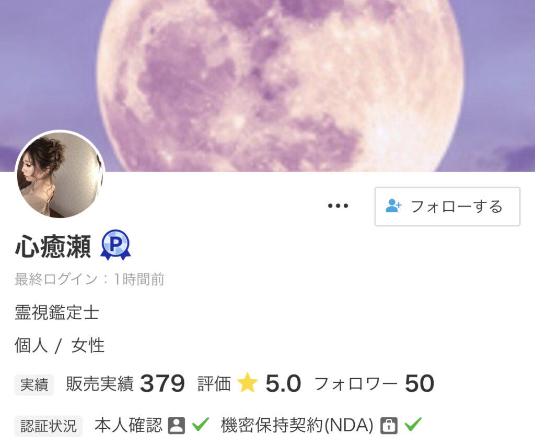Open the three-dot more options menu
Screen dimensions: 535x447
click(x=338, y=206)
